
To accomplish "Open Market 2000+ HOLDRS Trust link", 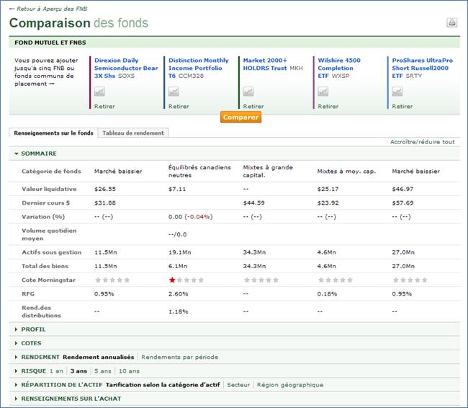I will [x=265, y=64].
